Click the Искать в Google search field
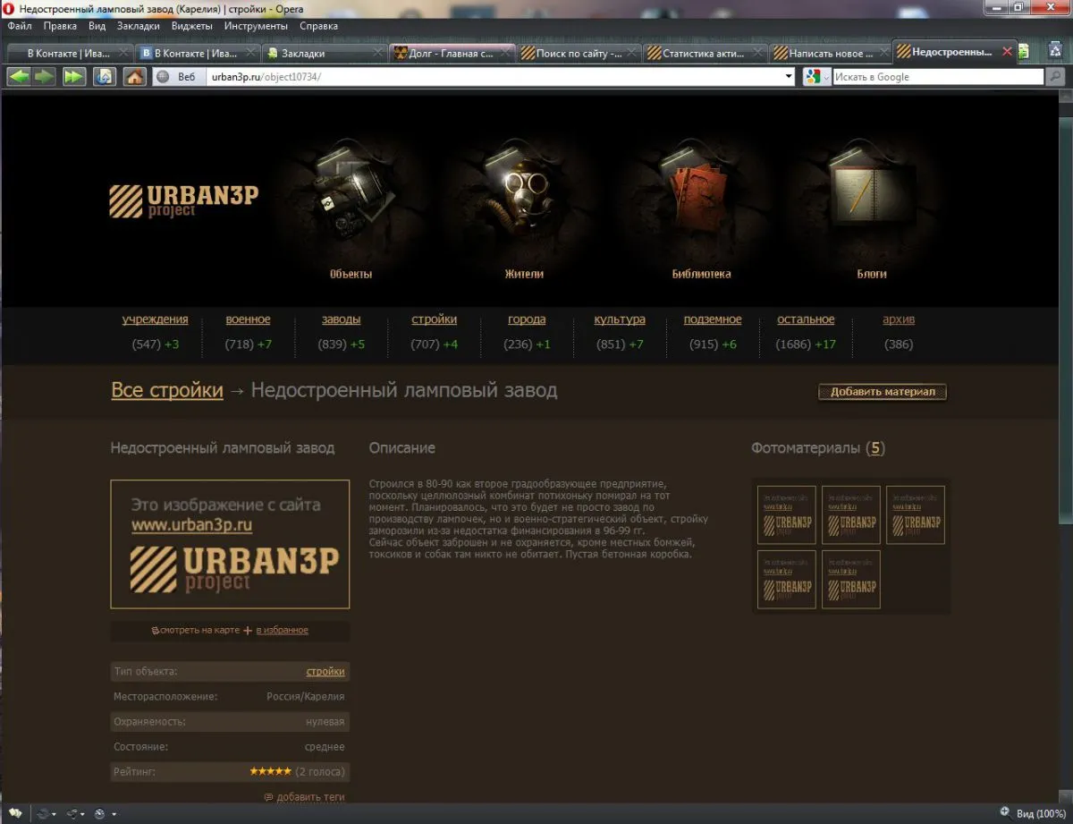 pyautogui.click(x=938, y=77)
